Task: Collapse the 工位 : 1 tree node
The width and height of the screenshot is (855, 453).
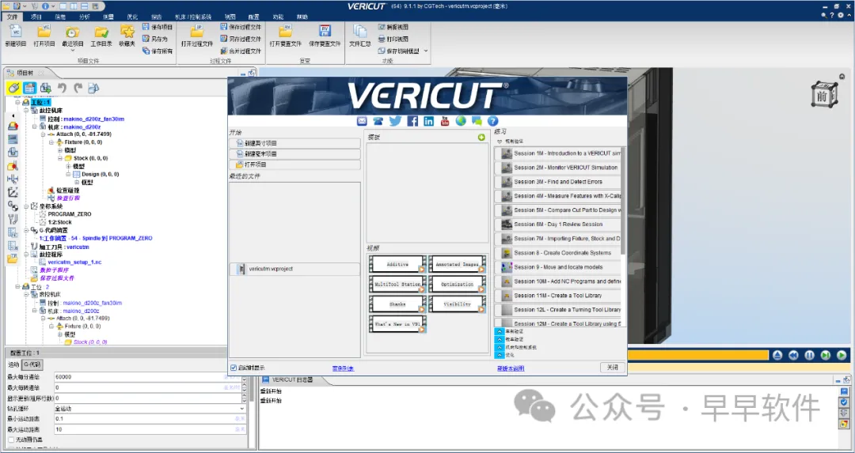Action: [17, 102]
